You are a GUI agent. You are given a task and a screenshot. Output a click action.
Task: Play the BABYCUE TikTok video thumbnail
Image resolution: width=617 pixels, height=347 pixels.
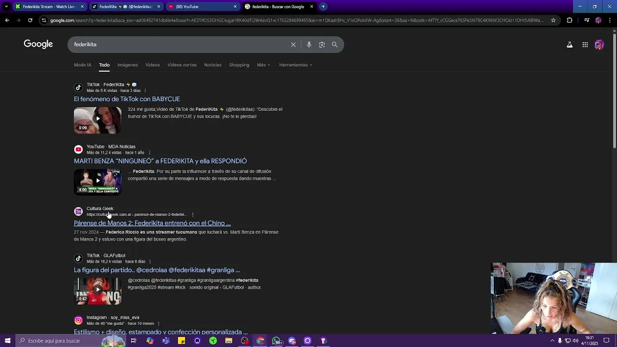[x=97, y=120]
